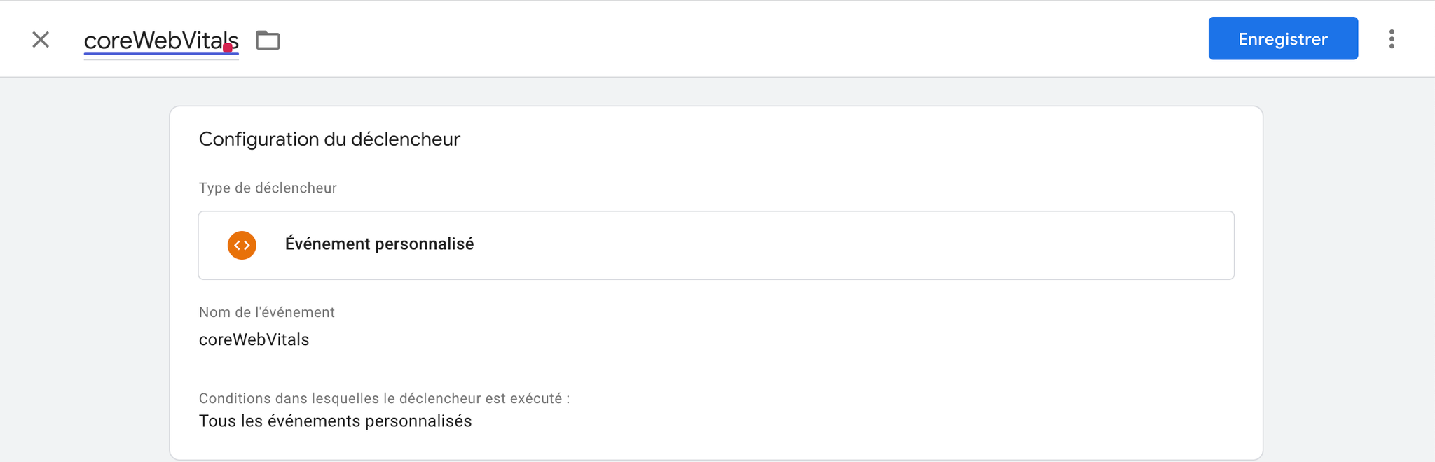
Task: Edit the coreWebVitals trigger name field
Action: [161, 41]
